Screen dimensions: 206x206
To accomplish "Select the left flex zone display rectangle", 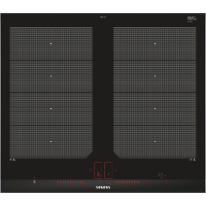I will (98, 170).
